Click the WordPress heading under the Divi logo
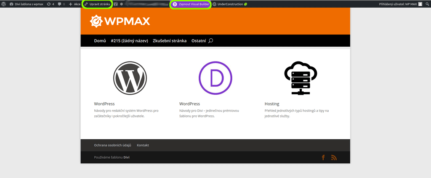The image size is (431, 178). [189, 104]
